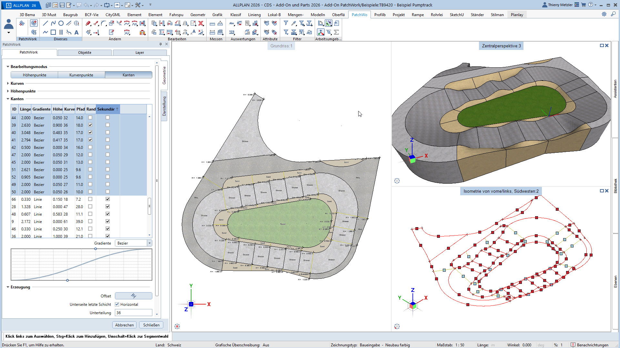Image resolution: width=620 pixels, height=348 pixels.
Task: Toggle the Horizontal checkbox
Action: click(117, 304)
